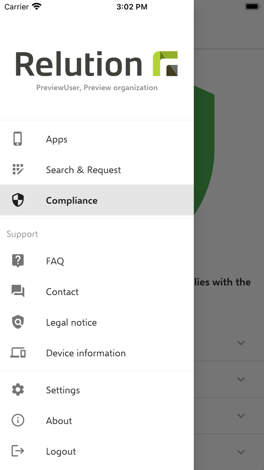Tap the phone icon beside Apps
Screen dimensions: 264x470
[18, 139]
